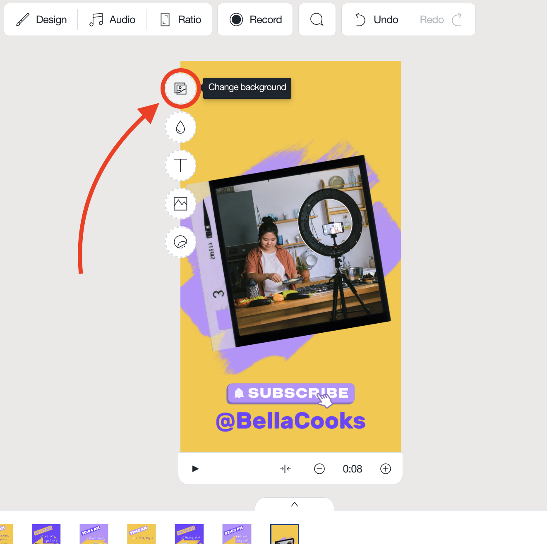The width and height of the screenshot is (547, 544).
Task: Select the 11:45 AM slide thumbnail
Action: point(142,534)
